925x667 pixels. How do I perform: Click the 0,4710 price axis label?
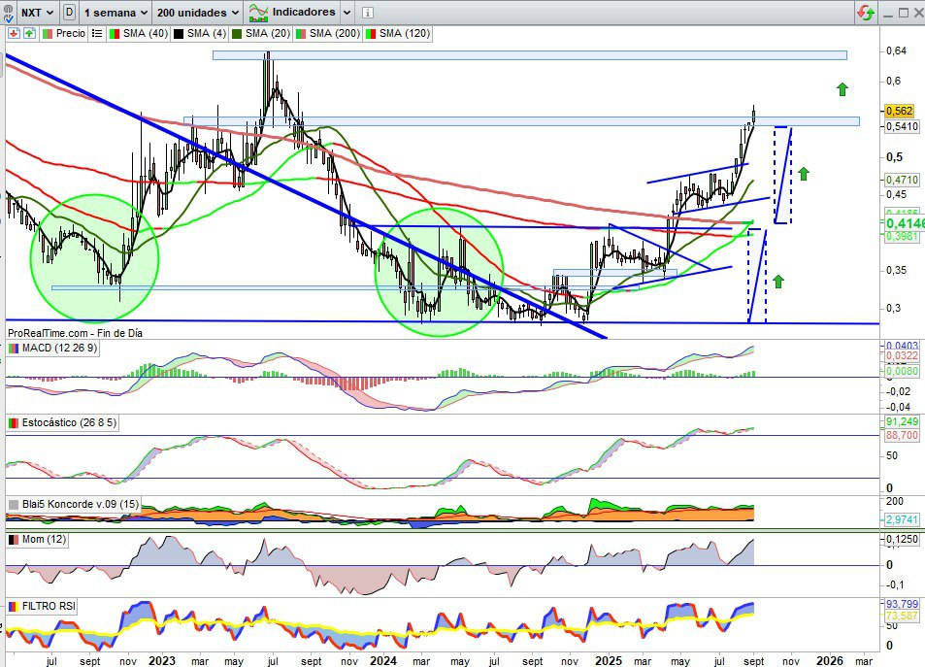click(902, 180)
